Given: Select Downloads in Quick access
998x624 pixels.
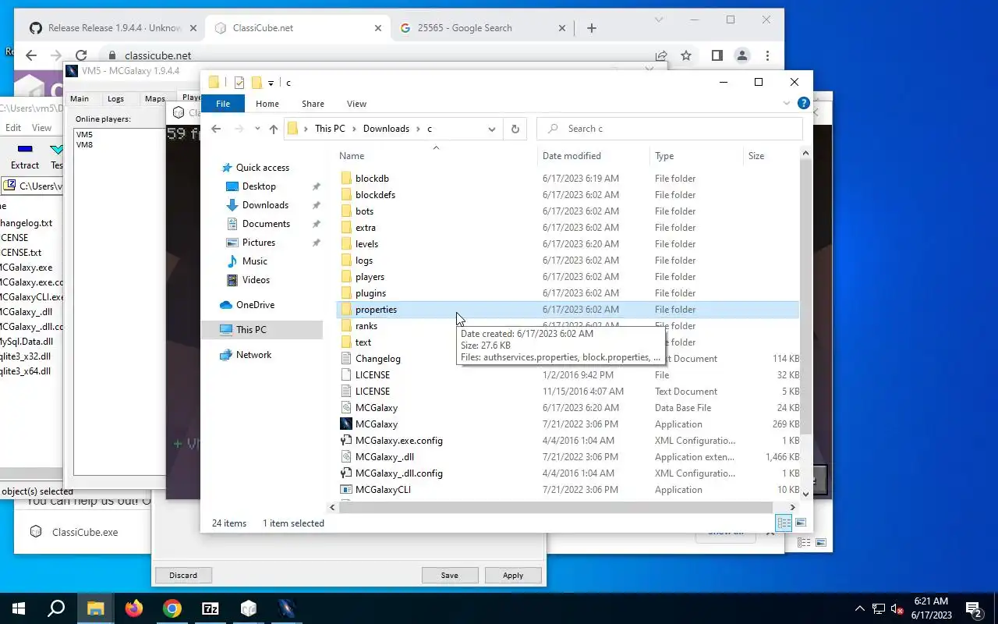Looking at the screenshot, I should tap(265, 205).
